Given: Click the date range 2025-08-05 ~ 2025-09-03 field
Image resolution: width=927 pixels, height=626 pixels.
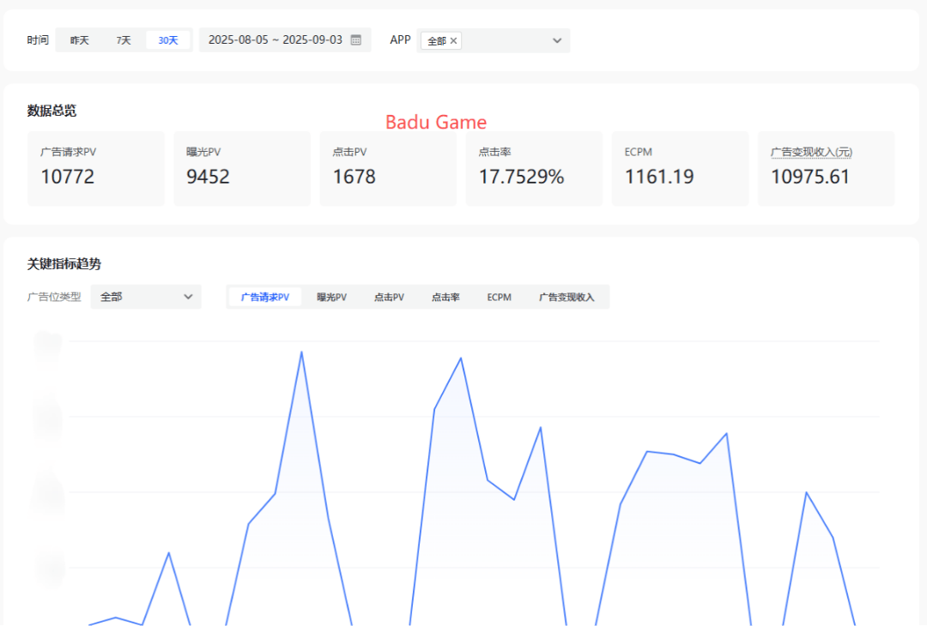Looking at the screenshot, I should pyautogui.click(x=285, y=40).
